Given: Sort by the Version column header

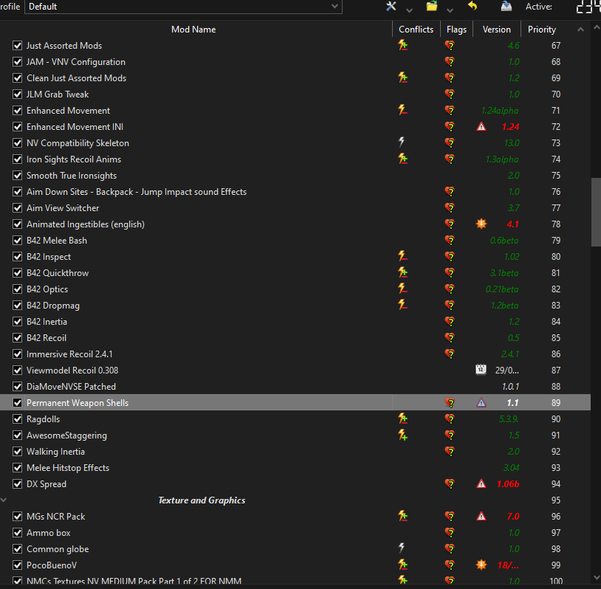Looking at the screenshot, I should click(496, 30).
